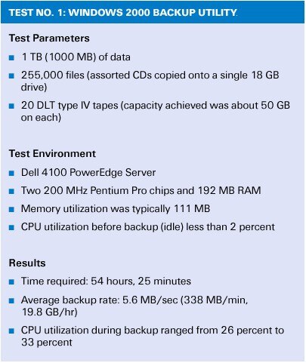
Task: Click the bullet beside 'Two 200 MHz Pentium Pro'
Action: tap(11, 191)
